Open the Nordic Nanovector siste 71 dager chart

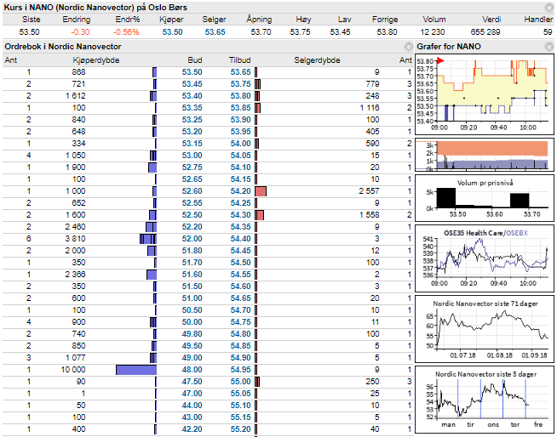pos(485,329)
